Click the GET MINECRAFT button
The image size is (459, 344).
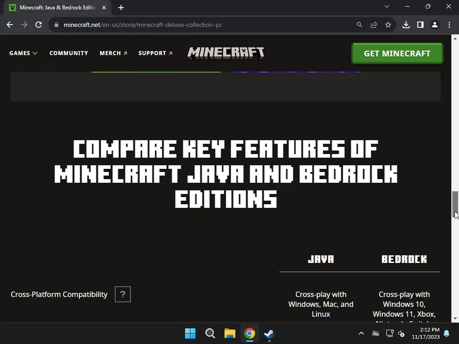[397, 53]
